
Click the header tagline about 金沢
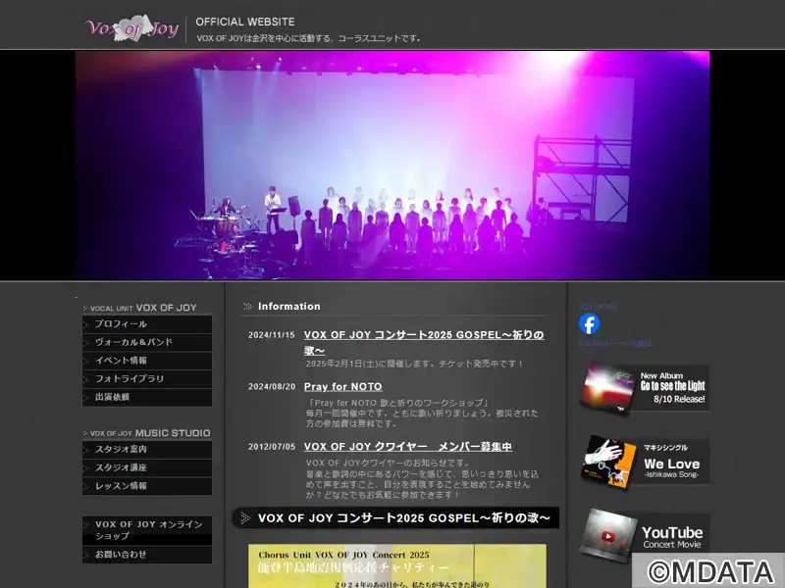[309, 38]
